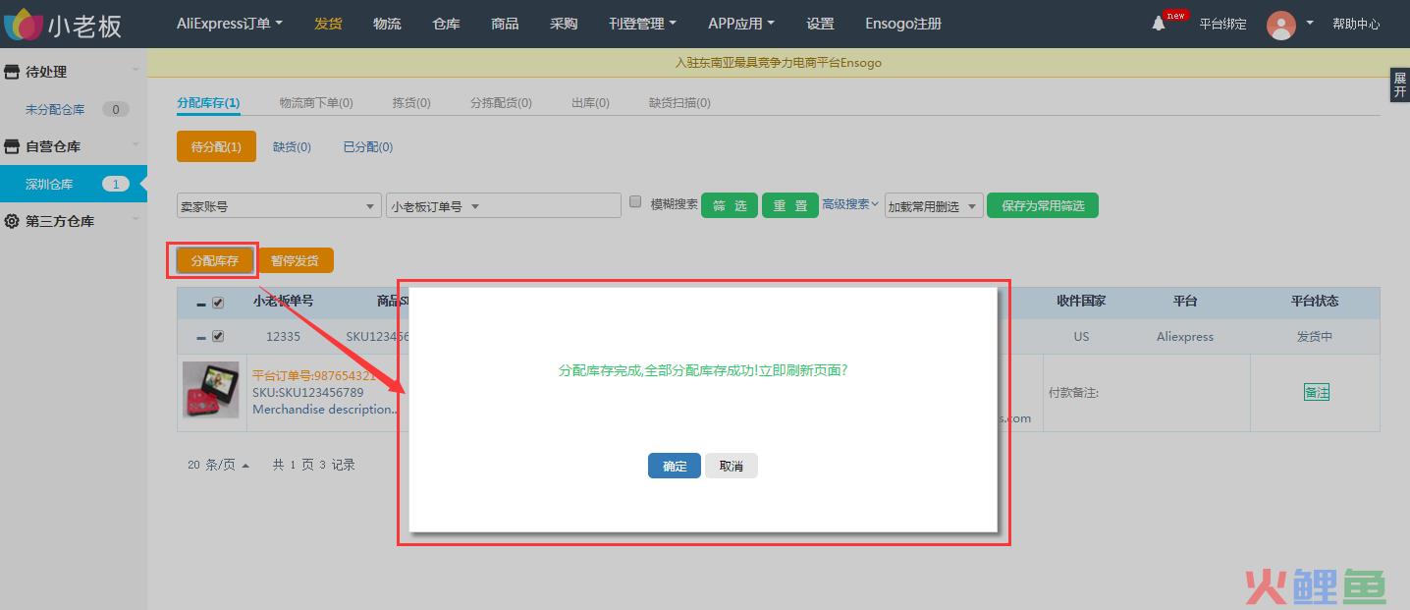Click the 收件国家 column header

click(x=1081, y=301)
